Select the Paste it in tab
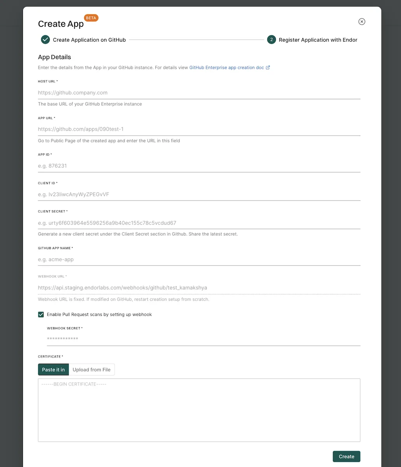Screen dimensions: 401x467 coord(53,369)
